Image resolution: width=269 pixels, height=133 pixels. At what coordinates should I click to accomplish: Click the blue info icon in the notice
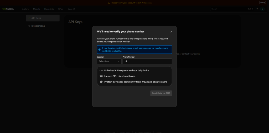pos(99,49)
